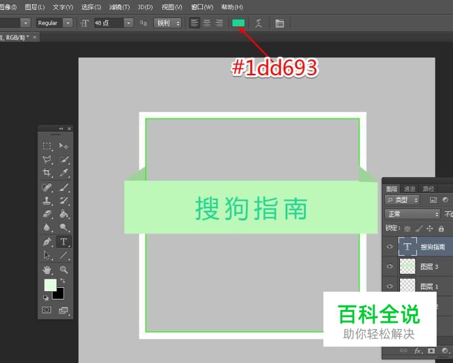453x363 pixels.
Task: Toggle lock position
Action: click(429, 228)
